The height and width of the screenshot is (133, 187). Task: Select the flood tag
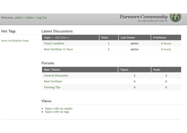pyautogui.click(x=26, y=41)
